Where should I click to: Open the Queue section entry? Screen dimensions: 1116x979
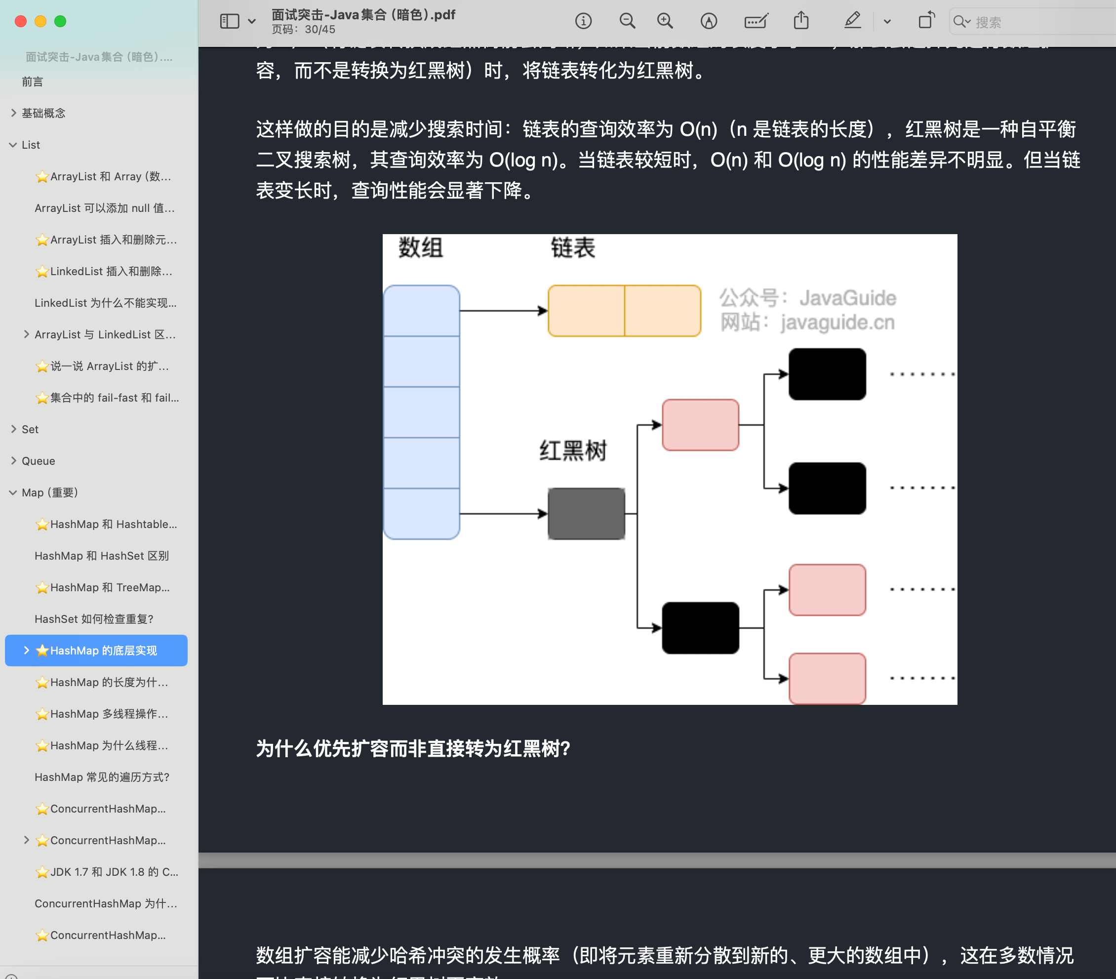[x=38, y=461]
